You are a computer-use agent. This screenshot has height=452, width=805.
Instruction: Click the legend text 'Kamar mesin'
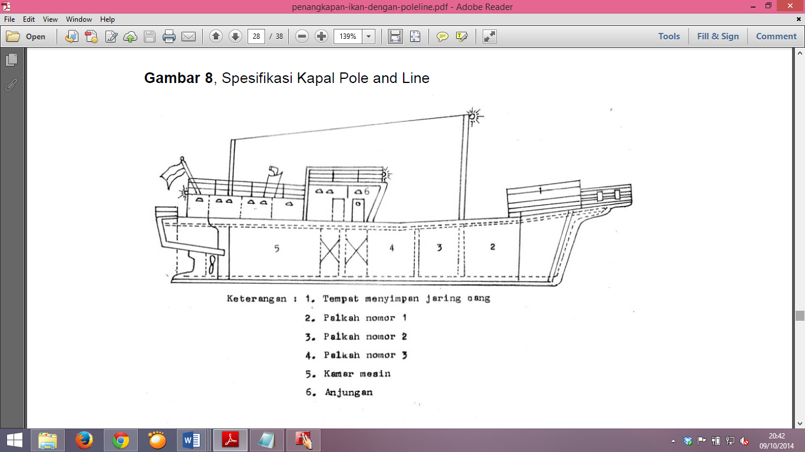(357, 374)
